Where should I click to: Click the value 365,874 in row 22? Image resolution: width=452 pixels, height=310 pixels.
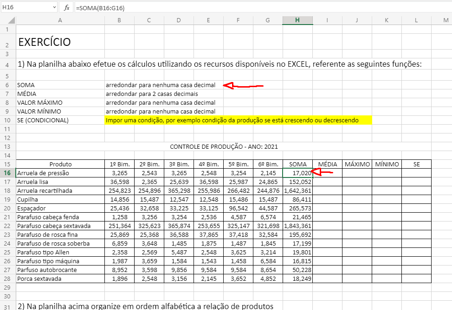[179, 226]
